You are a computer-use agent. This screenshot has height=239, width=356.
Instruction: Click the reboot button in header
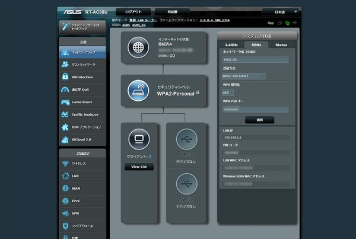172,12
